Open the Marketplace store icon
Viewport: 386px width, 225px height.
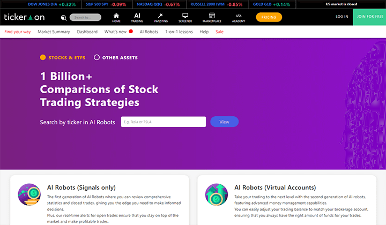pos(212,16)
